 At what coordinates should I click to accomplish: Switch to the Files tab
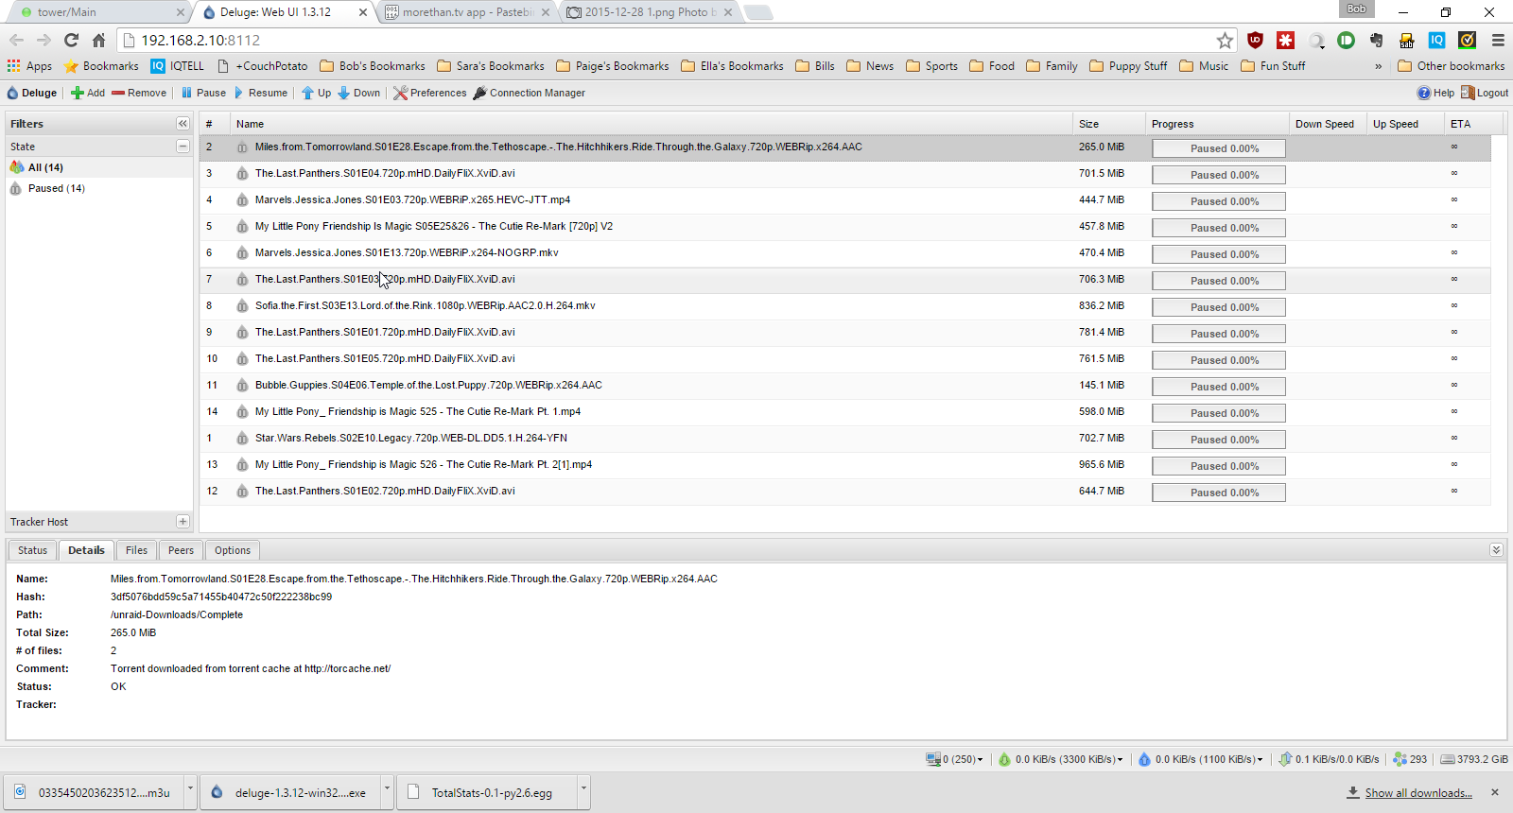[136, 550]
